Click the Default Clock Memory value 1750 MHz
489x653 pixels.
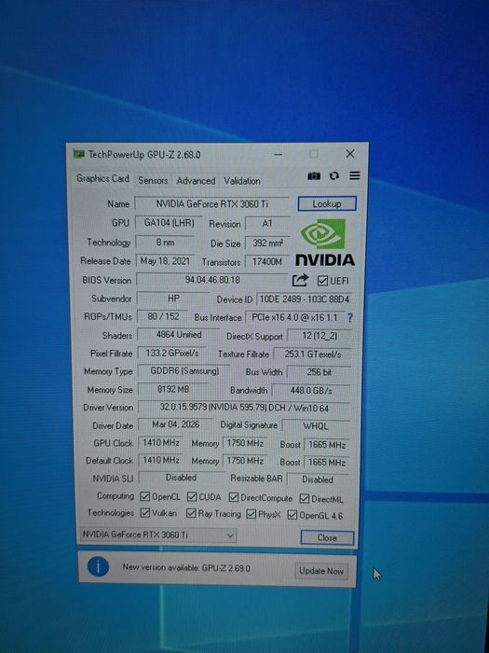click(x=245, y=461)
